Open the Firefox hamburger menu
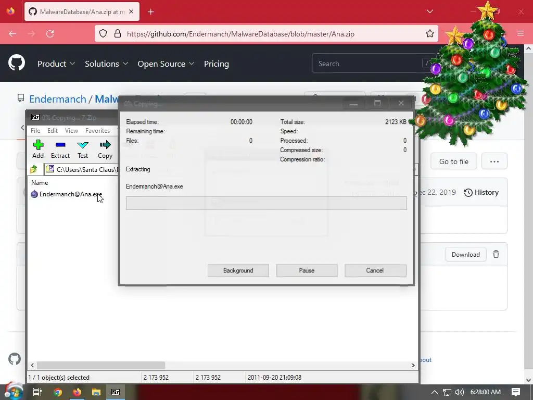The height and width of the screenshot is (400, 533). [x=521, y=33]
